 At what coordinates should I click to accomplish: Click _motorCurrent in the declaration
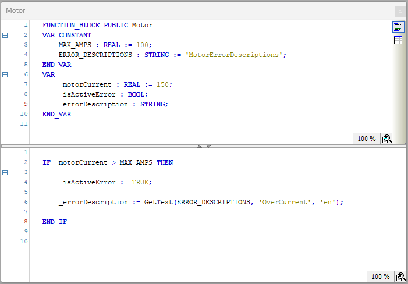[85, 85]
